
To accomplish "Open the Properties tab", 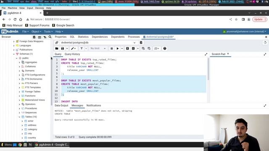I will coord(61,37).
